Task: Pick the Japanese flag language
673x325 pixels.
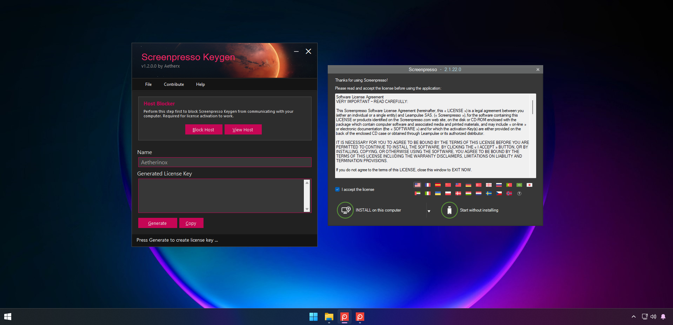Action: coord(529,185)
